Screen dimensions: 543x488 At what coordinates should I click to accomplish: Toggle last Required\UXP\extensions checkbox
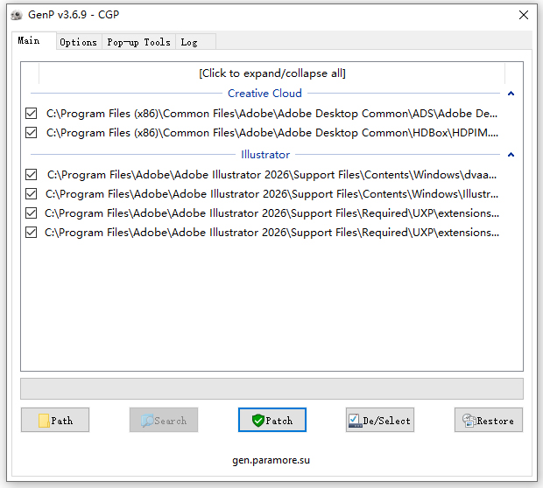pos(32,233)
